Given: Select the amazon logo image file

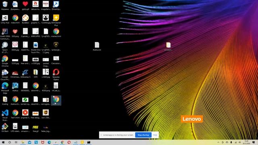Looking at the screenshot, I should click(x=25, y=128).
